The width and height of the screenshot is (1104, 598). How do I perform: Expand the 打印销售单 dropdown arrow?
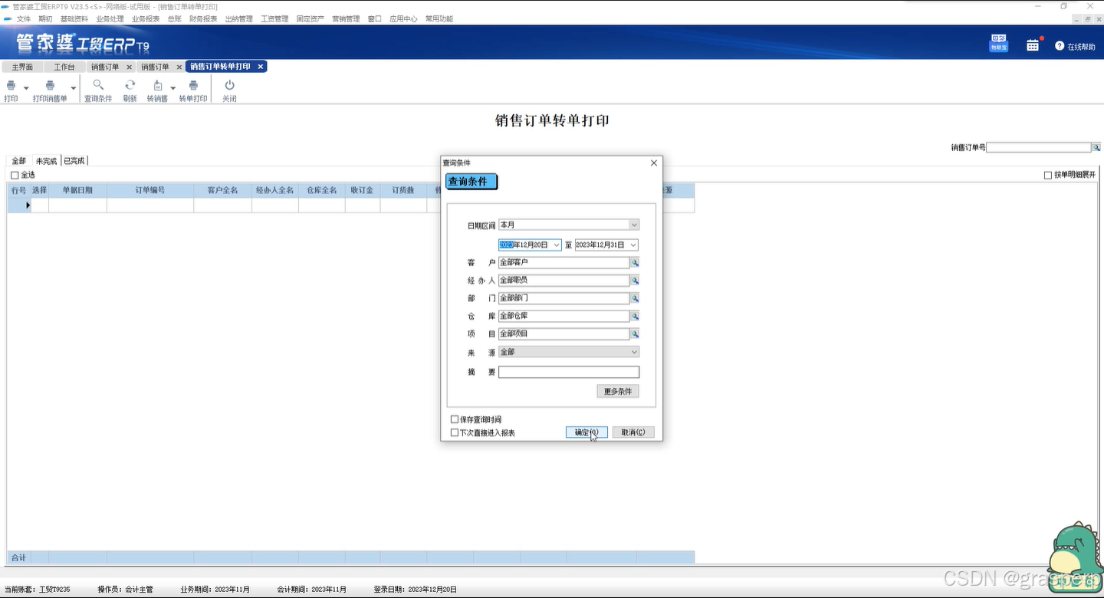74,88
